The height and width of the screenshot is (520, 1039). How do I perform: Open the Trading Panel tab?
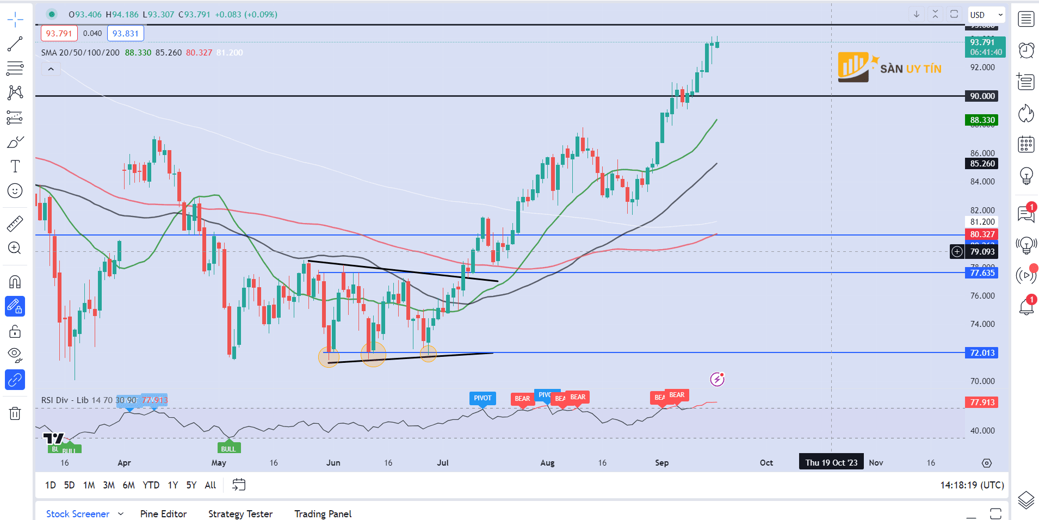323,513
